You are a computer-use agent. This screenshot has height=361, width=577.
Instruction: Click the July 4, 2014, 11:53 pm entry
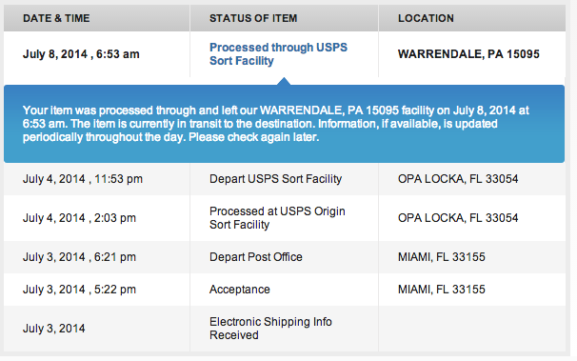83,179
